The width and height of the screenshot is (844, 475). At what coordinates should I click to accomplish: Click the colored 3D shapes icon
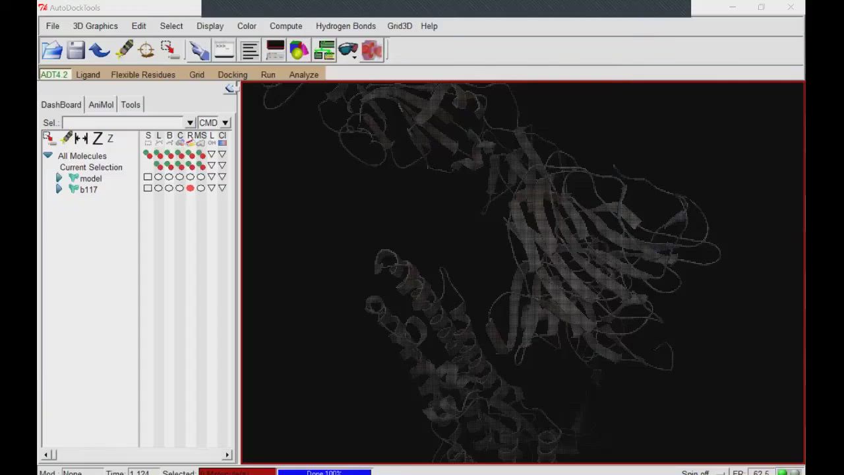click(299, 50)
